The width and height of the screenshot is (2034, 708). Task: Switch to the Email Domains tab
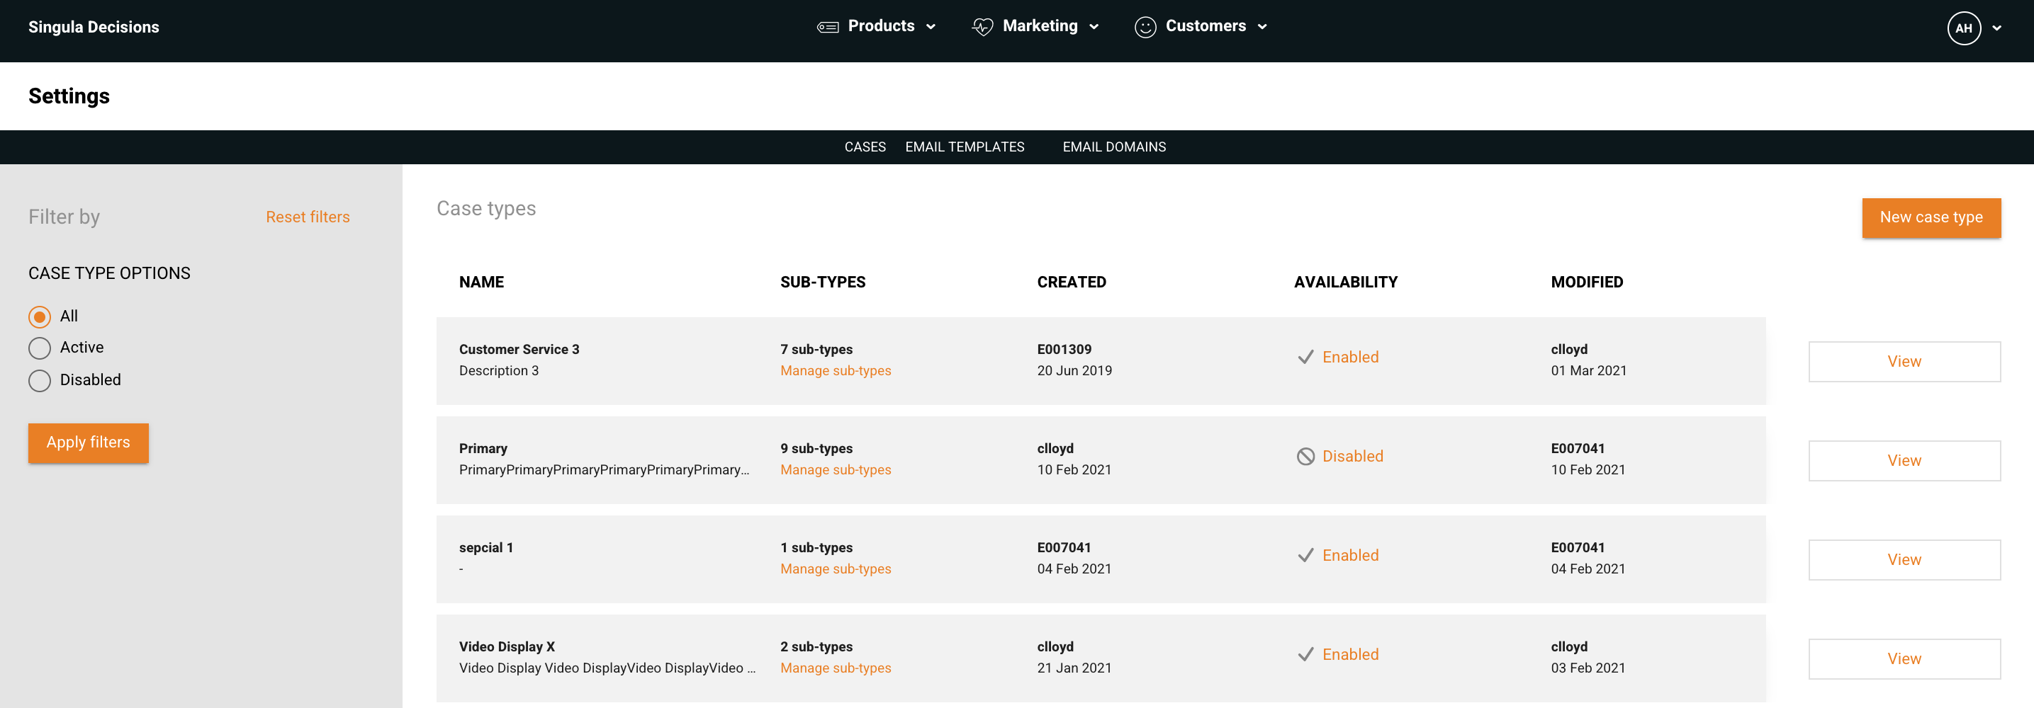[x=1113, y=147]
